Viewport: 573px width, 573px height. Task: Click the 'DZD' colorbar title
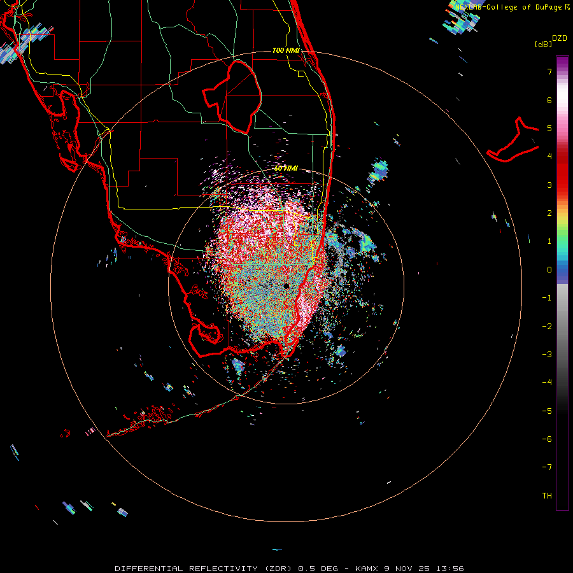(560, 38)
